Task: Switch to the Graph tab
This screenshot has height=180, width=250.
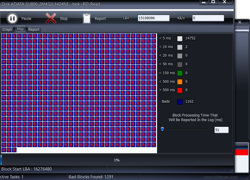Action: click(7, 29)
